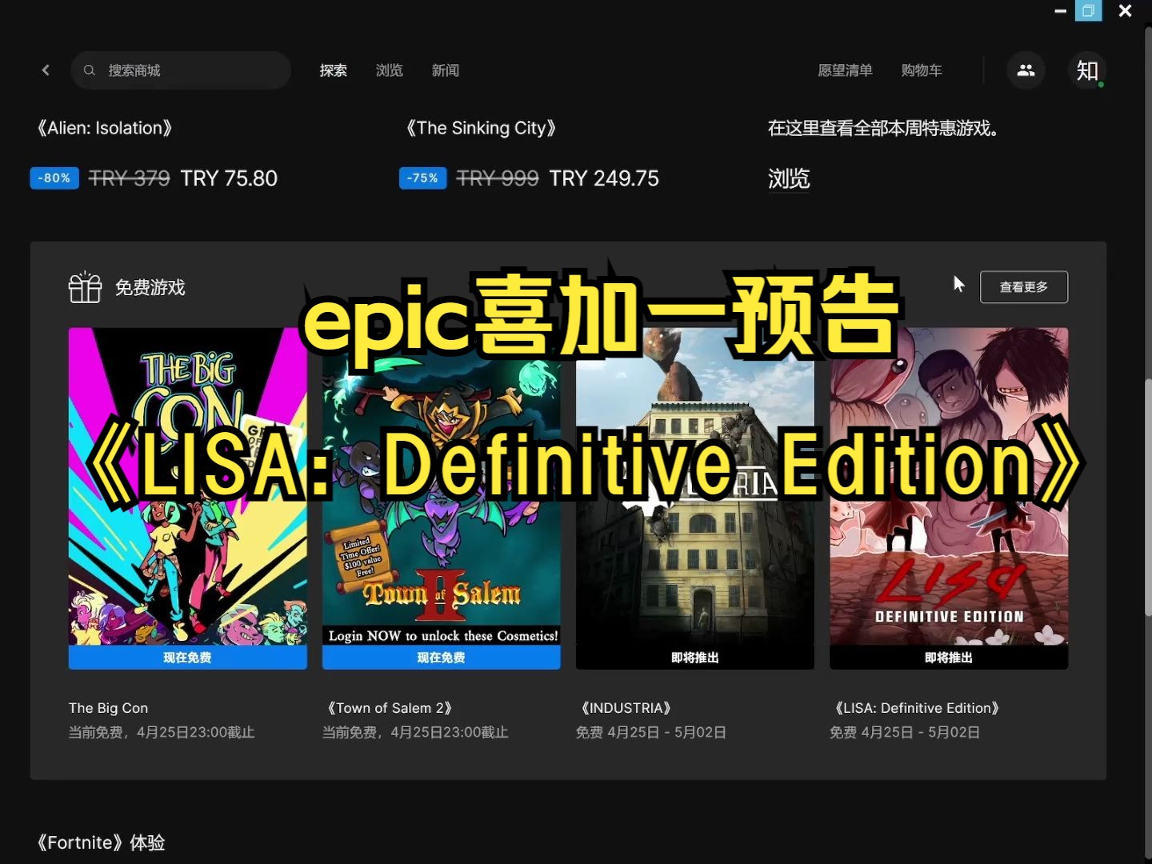Screen dimensions: 1152x864
Task: Open the Alien: Isolation deal title
Action: tap(104, 128)
